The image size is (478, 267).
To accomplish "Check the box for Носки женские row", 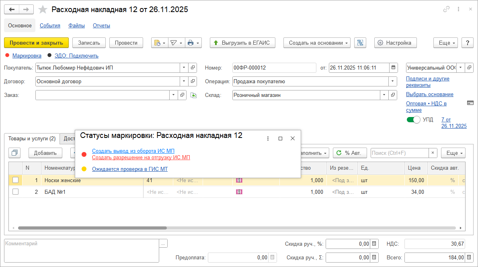I will click(15, 181).
